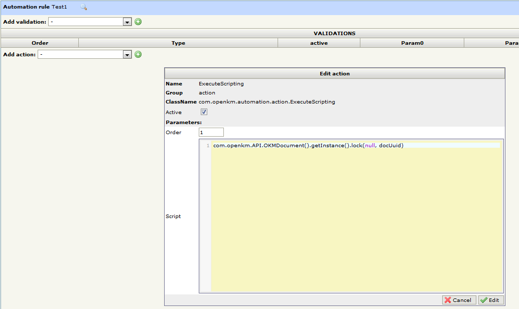Click the script code line in editor
This screenshot has width=519, height=309.
[308, 146]
